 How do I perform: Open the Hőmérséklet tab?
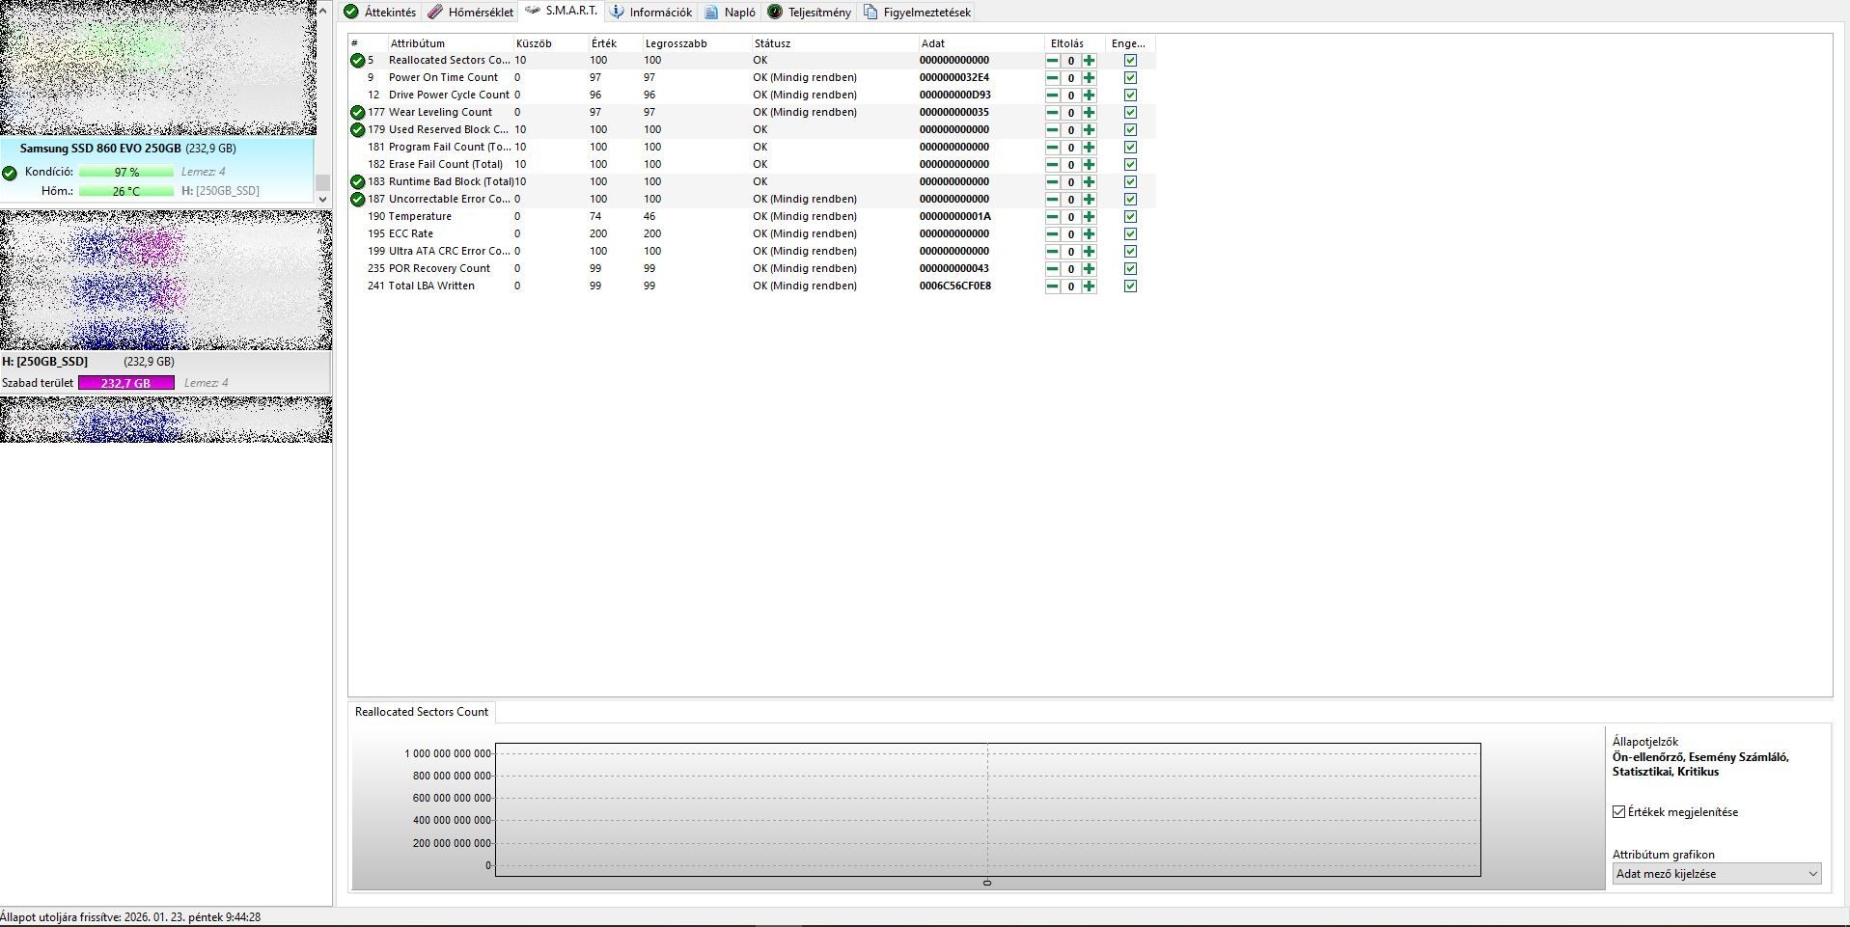pyautogui.click(x=471, y=13)
